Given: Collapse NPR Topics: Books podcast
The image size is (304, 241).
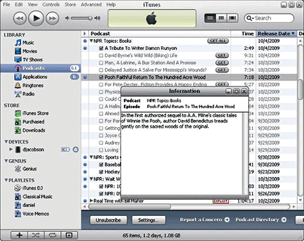Looking at the screenshot, I should (91, 41).
